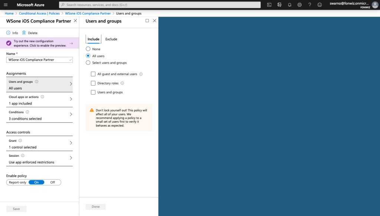Choose Select users and groups radio option
Image resolution: width=380 pixels, height=216 pixels.
point(88,63)
